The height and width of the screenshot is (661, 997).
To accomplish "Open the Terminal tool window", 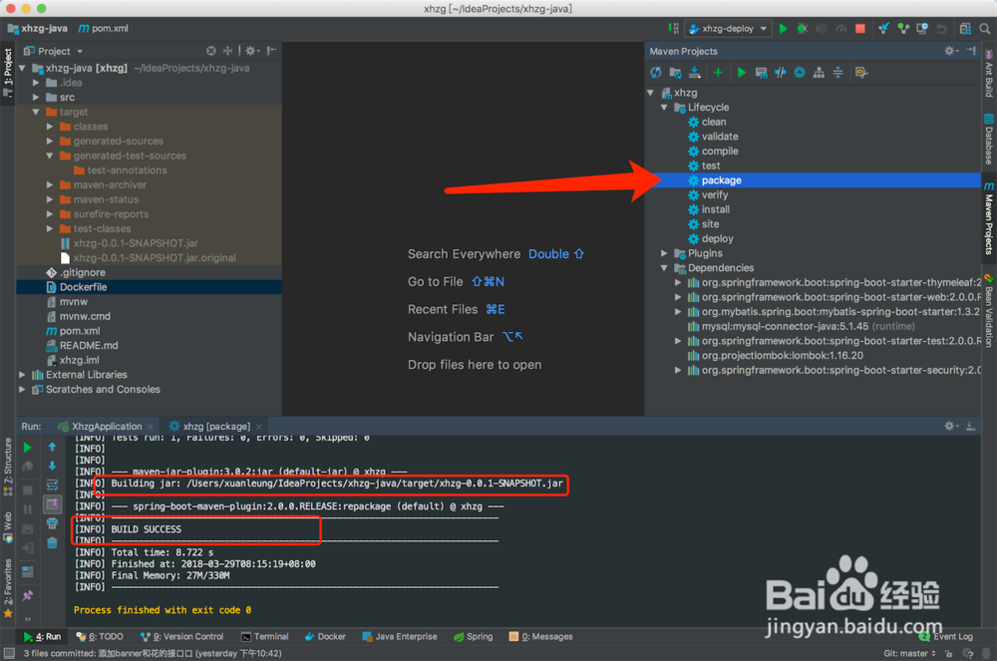I will pyautogui.click(x=265, y=636).
